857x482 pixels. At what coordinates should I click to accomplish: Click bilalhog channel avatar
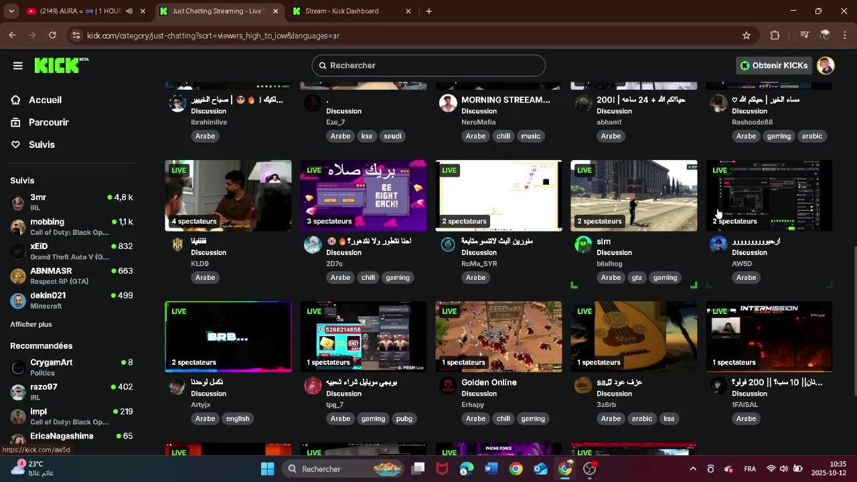[x=583, y=244]
